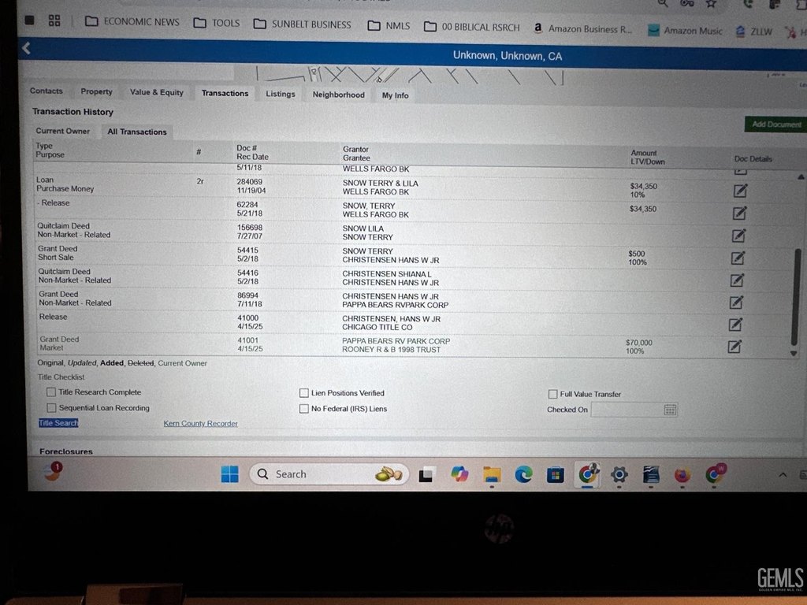Open Microsoft Edge from the taskbar
The image size is (807, 605).
tap(523, 474)
